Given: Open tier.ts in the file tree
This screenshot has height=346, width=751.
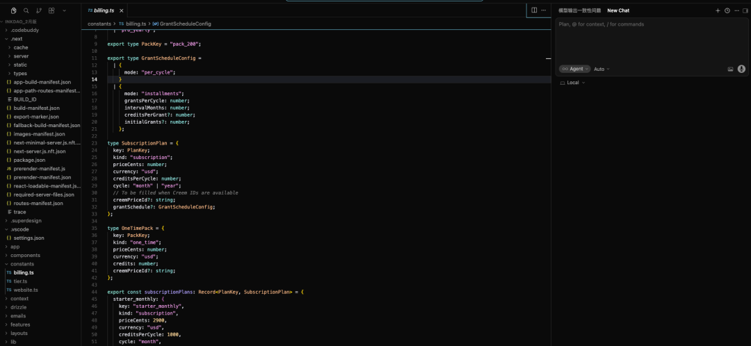Looking at the screenshot, I should click(20, 281).
